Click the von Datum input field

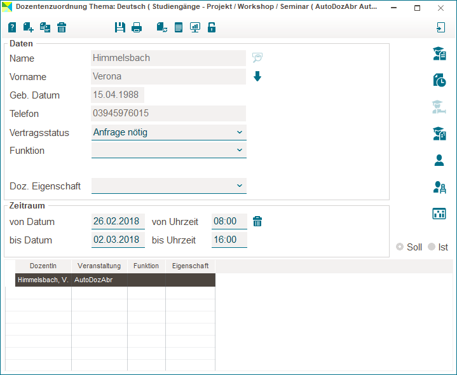pos(118,222)
